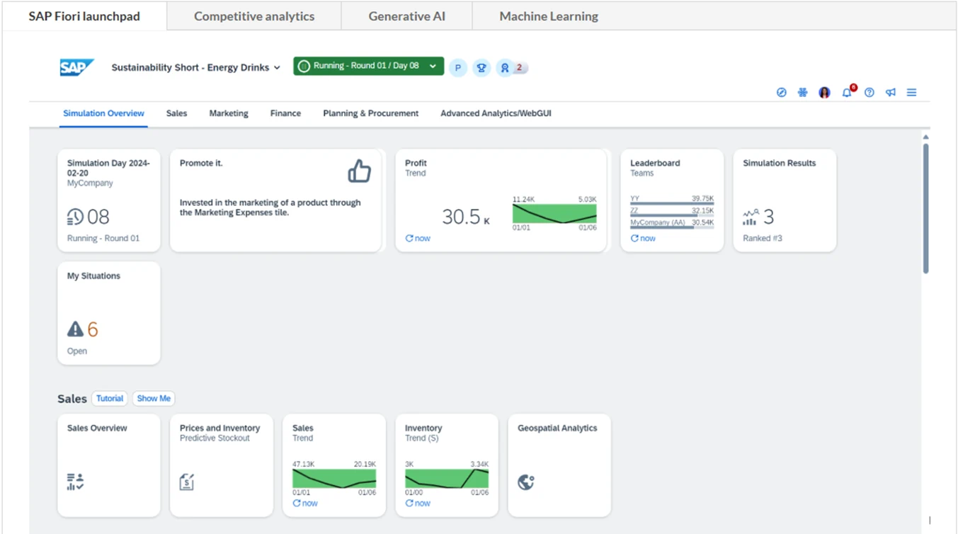
Task: Click the open situations count 6
Action: pyautogui.click(x=93, y=329)
